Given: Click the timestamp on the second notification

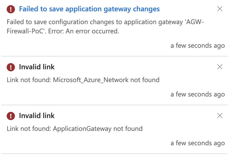Looking at the screenshot, I should coord(197,94).
